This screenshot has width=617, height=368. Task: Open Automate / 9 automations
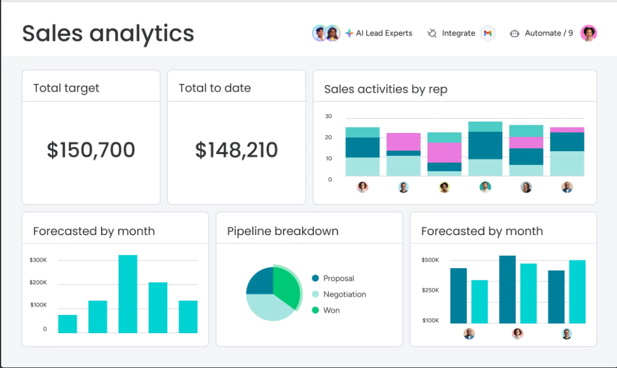tap(548, 34)
